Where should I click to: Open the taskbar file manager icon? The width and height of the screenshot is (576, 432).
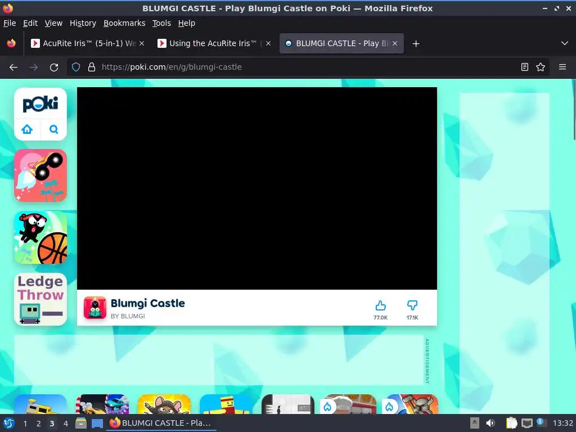[81, 423]
